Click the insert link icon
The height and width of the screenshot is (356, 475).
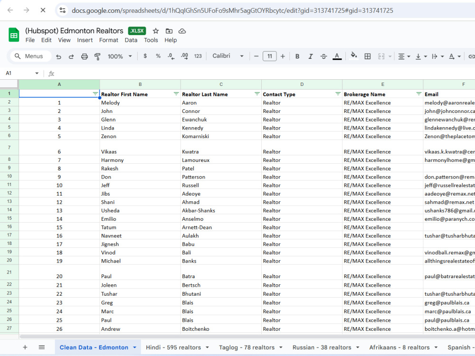pos(471,56)
